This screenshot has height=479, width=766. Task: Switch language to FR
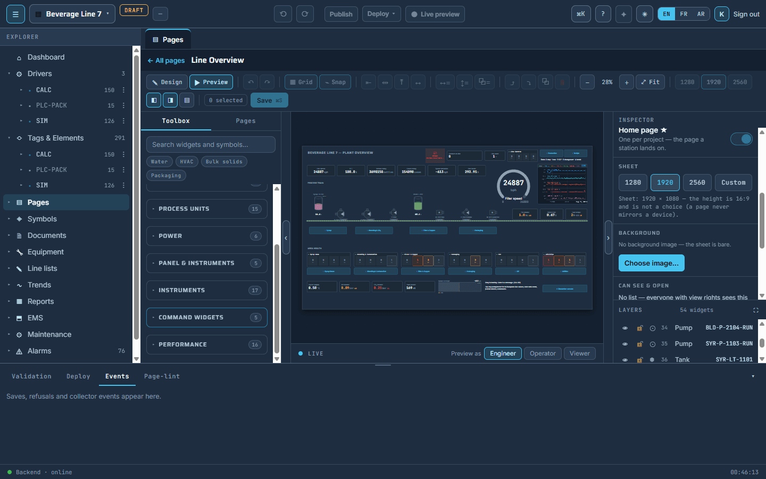(684, 14)
